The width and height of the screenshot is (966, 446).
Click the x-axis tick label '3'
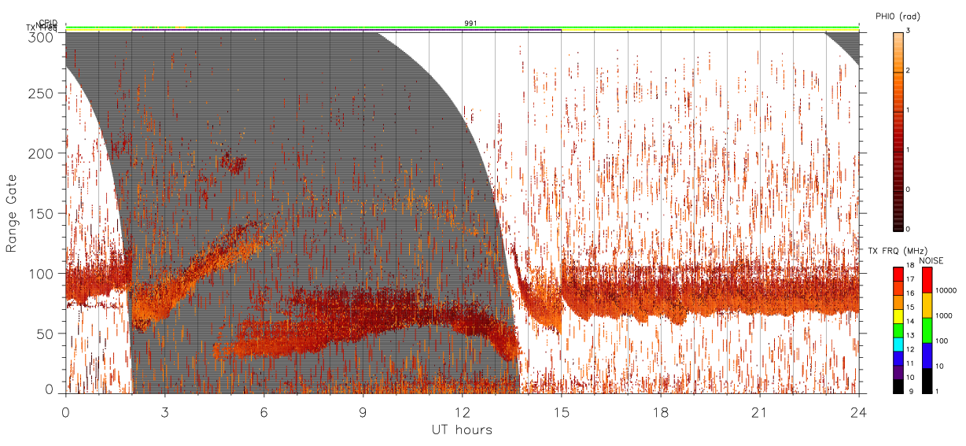[164, 413]
